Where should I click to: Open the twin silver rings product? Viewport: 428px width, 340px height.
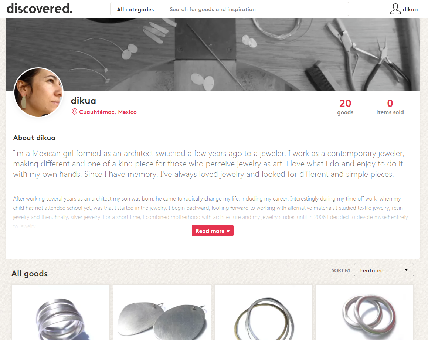coord(364,312)
